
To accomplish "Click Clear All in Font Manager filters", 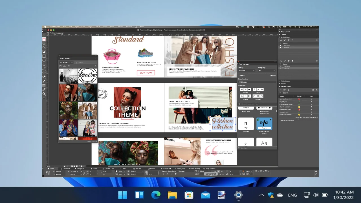I will click(273, 75).
